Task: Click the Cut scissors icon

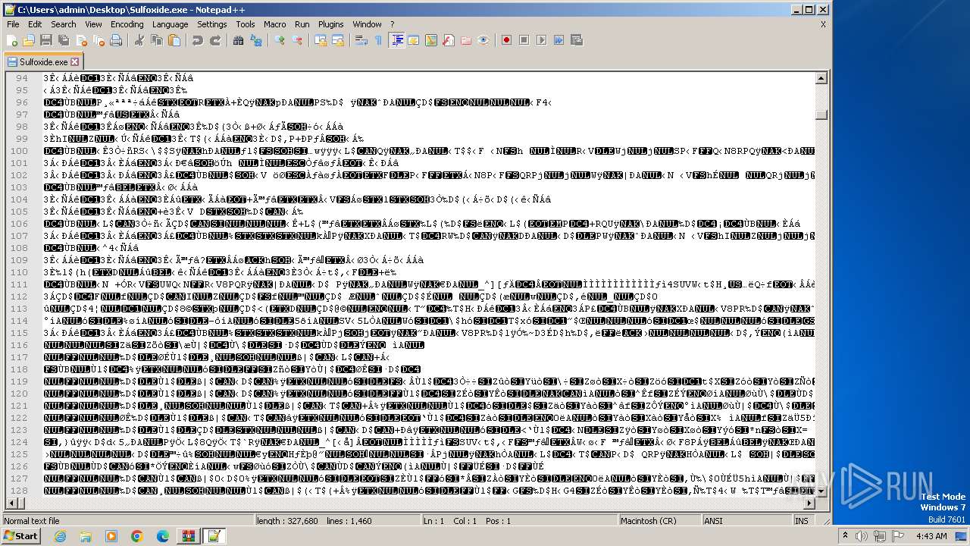Action: (139, 40)
